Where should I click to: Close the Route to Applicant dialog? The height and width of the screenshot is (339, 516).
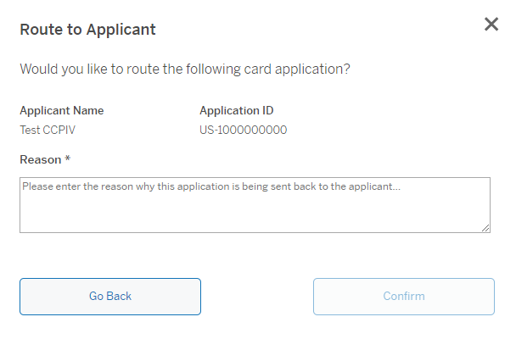pyautogui.click(x=491, y=25)
